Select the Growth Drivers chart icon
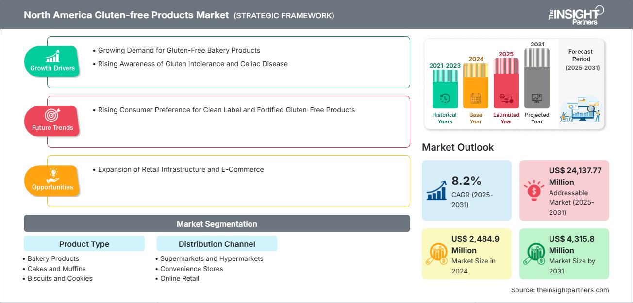 pyautogui.click(x=52, y=57)
